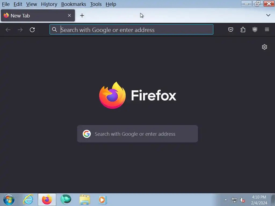Open the History menu
This screenshot has height=206, width=275.
[x=49, y=4]
